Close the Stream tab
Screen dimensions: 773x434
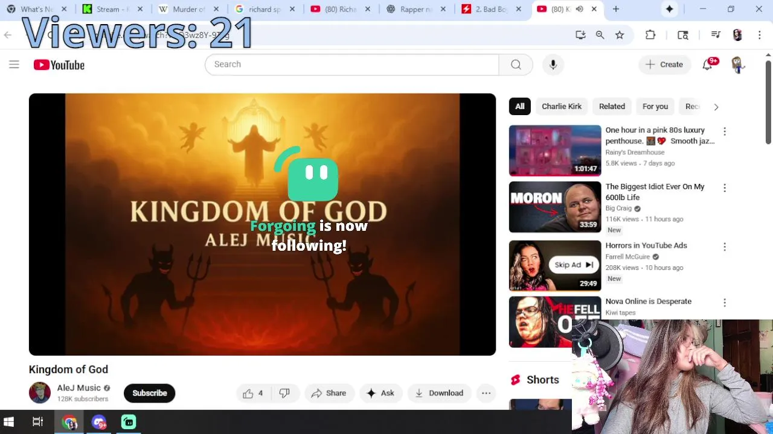141,9
